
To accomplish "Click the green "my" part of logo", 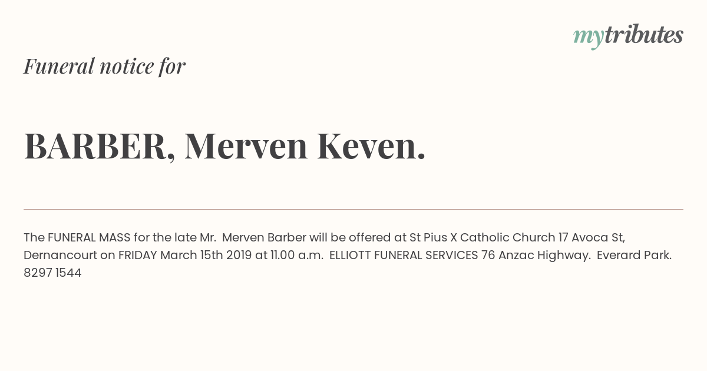I will point(589,38).
